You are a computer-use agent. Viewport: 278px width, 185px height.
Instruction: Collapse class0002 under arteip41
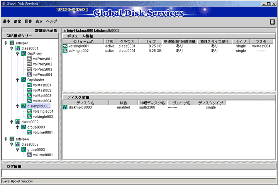(12, 122)
